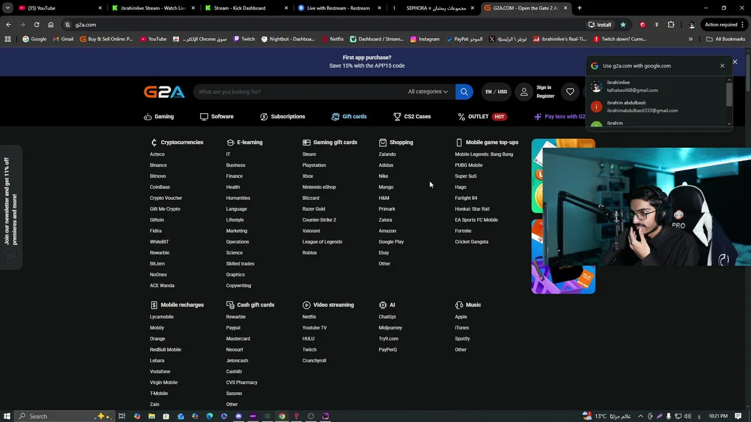Click the Chrome home icon
The height and width of the screenshot is (422, 751).
(x=50, y=25)
